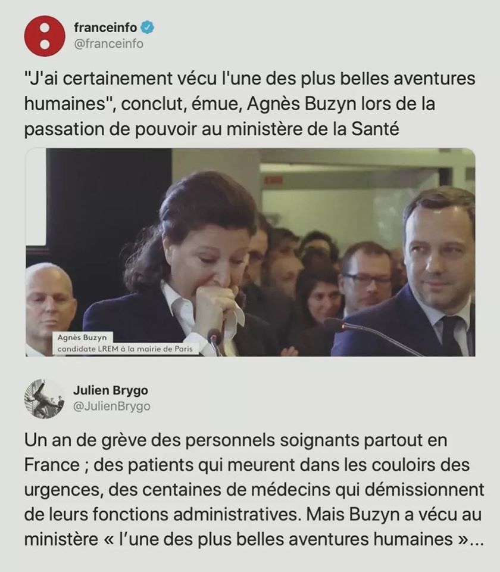Click 'passation de pouvoir au ministère de la Santé' line
500x572 pixels.
(211, 129)
